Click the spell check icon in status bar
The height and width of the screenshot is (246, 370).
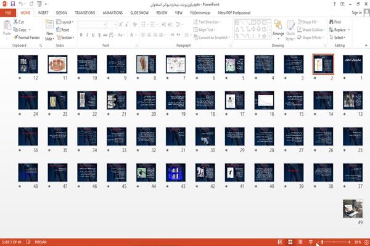pyautogui.click(x=28, y=242)
